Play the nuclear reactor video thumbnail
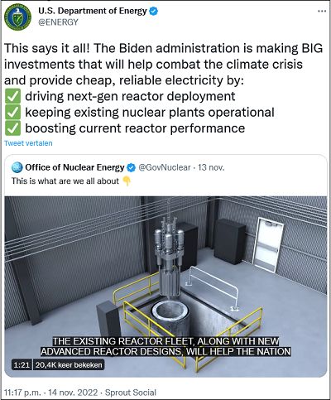The height and width of the screenshot is (400, 331). click(165, 287)
